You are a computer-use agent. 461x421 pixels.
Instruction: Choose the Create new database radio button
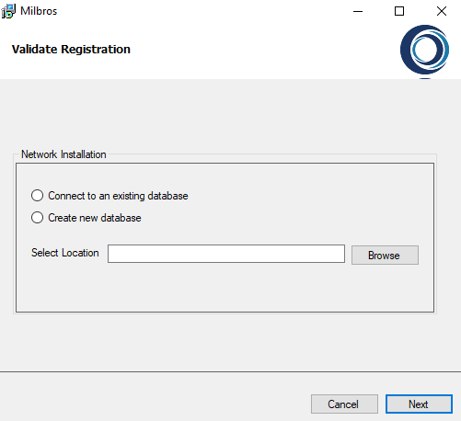[37, 218]
